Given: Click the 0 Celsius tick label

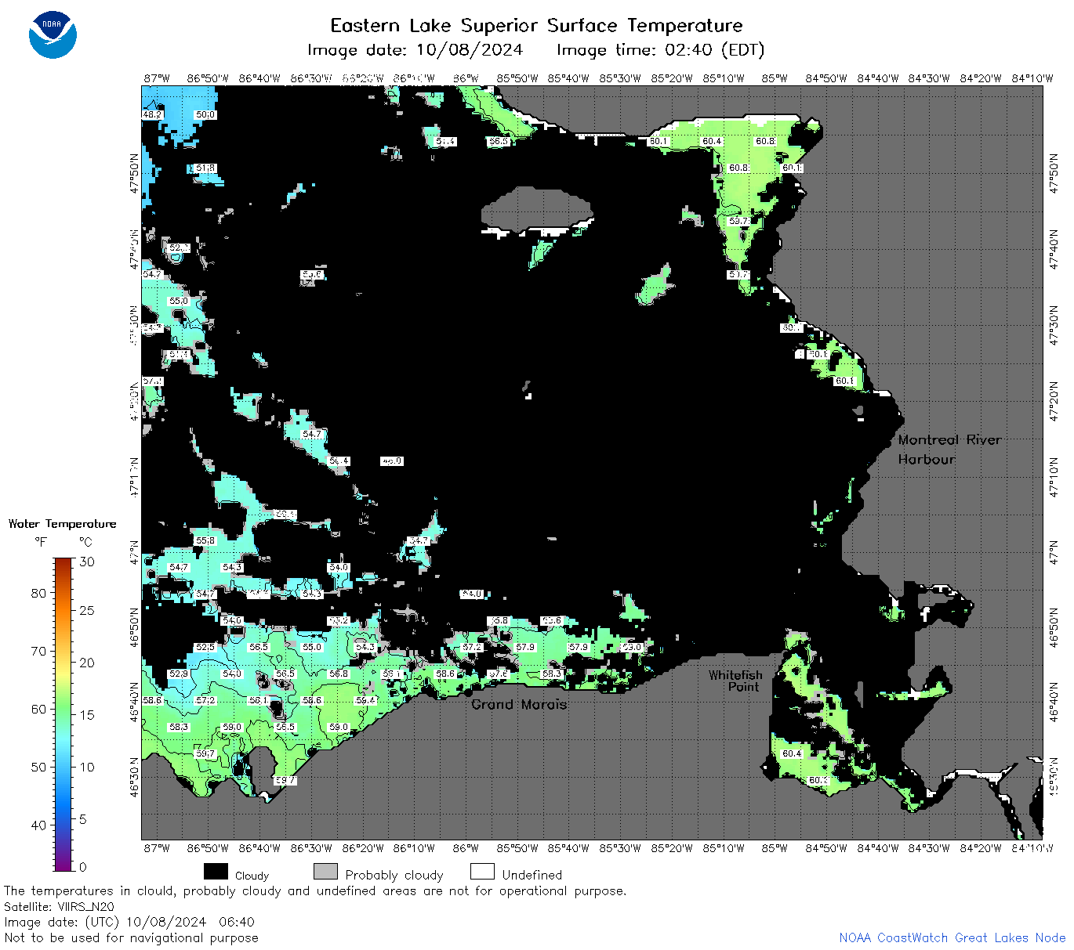Looking at the screenshot, I should [83, 867].
